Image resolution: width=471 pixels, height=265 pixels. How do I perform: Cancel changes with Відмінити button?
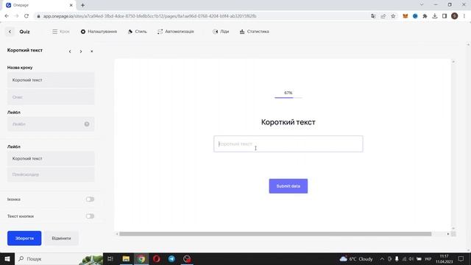coord(61,239)
